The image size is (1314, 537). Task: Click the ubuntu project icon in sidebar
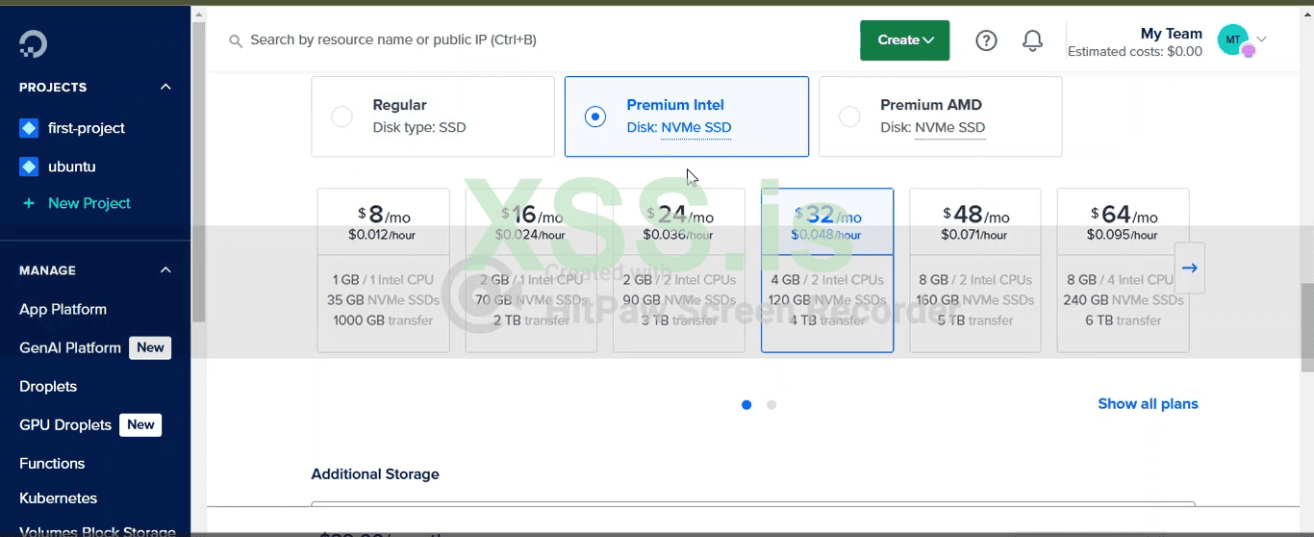[x=29, y=166]
